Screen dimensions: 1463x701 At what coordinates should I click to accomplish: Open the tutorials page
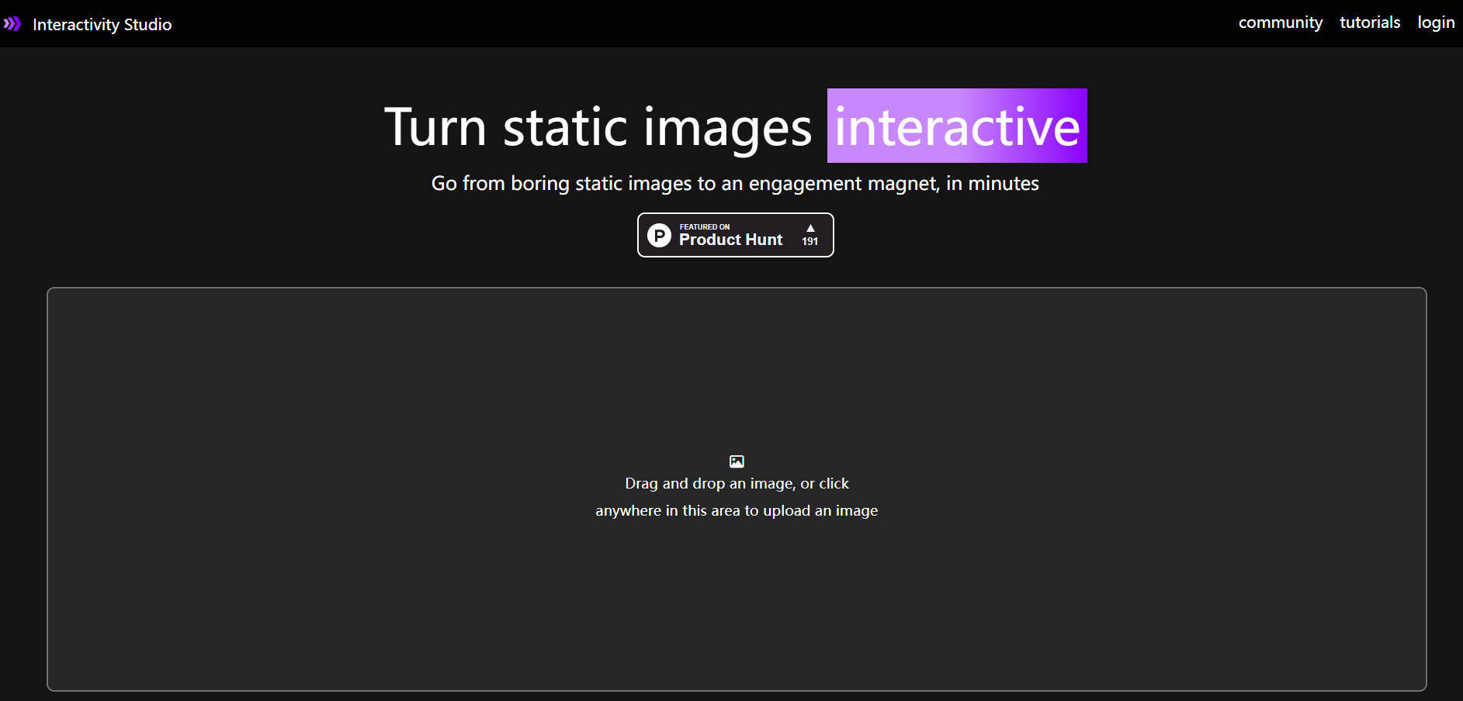(x=1370, y=22)
